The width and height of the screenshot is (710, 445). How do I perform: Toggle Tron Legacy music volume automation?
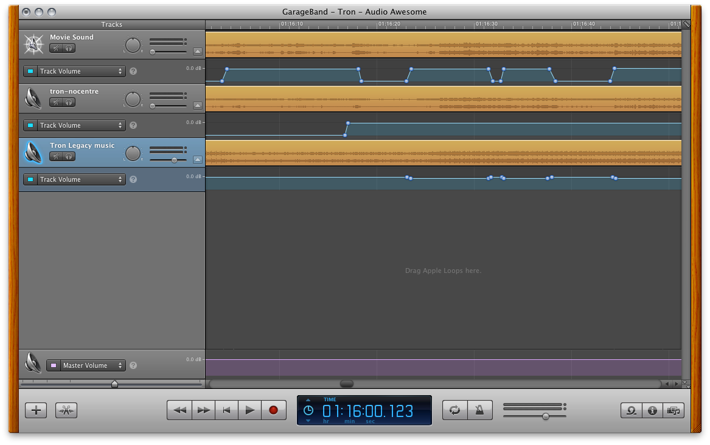[30, 179]
